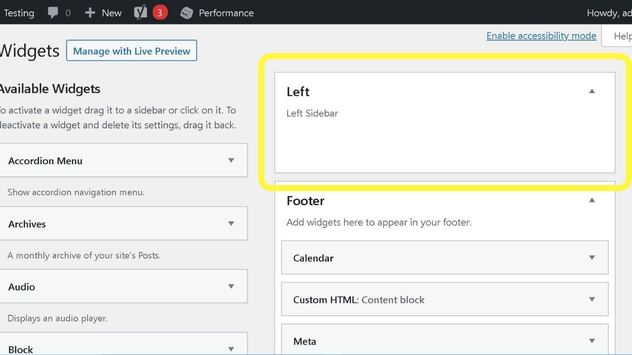The image size is (632, 355).
Task: Expand the Accordion Menu widget
Action: 231,160
